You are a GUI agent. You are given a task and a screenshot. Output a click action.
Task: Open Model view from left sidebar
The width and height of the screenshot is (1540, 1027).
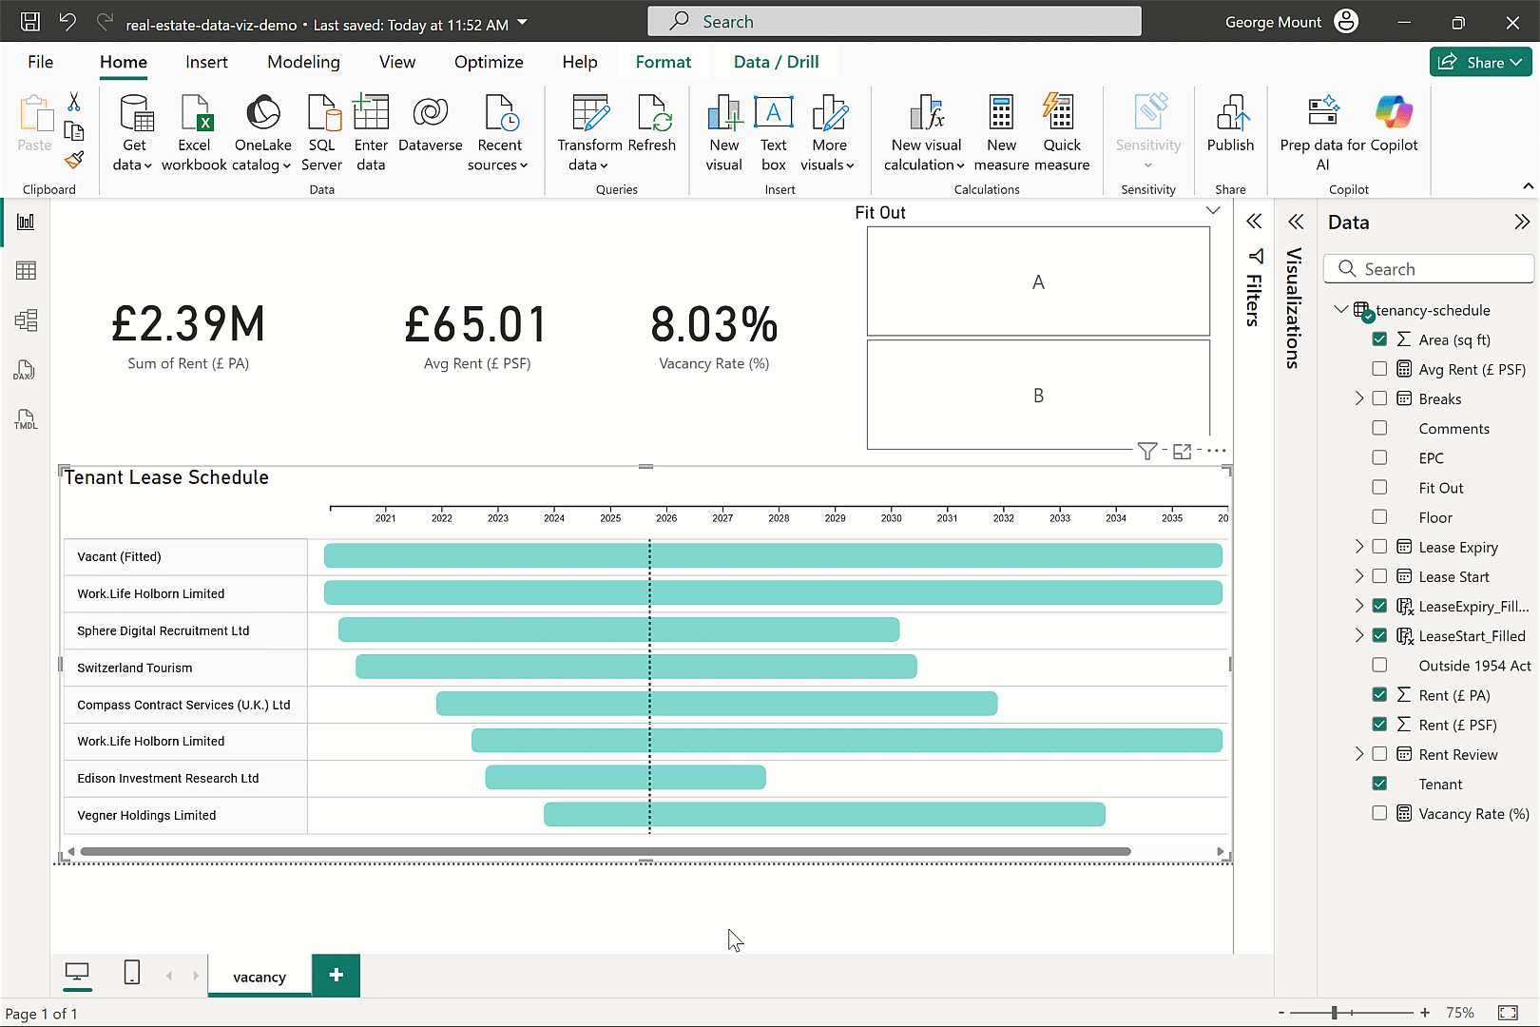click(x=26, y=320)
